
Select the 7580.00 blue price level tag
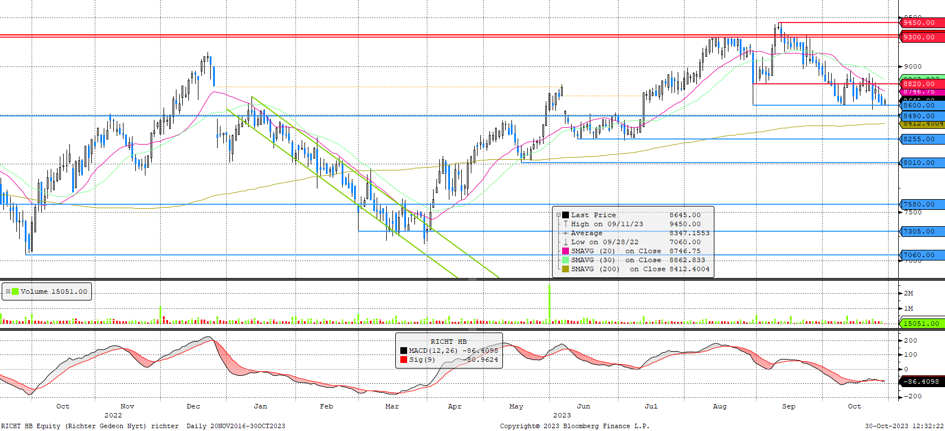coord(921,204)
